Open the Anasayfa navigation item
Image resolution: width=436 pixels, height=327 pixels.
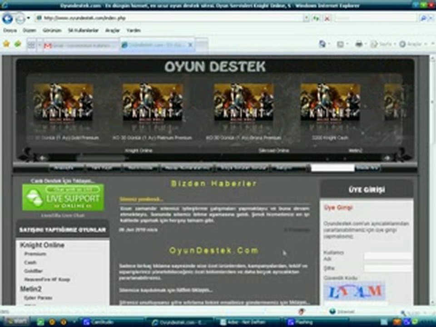coord(64,168)
